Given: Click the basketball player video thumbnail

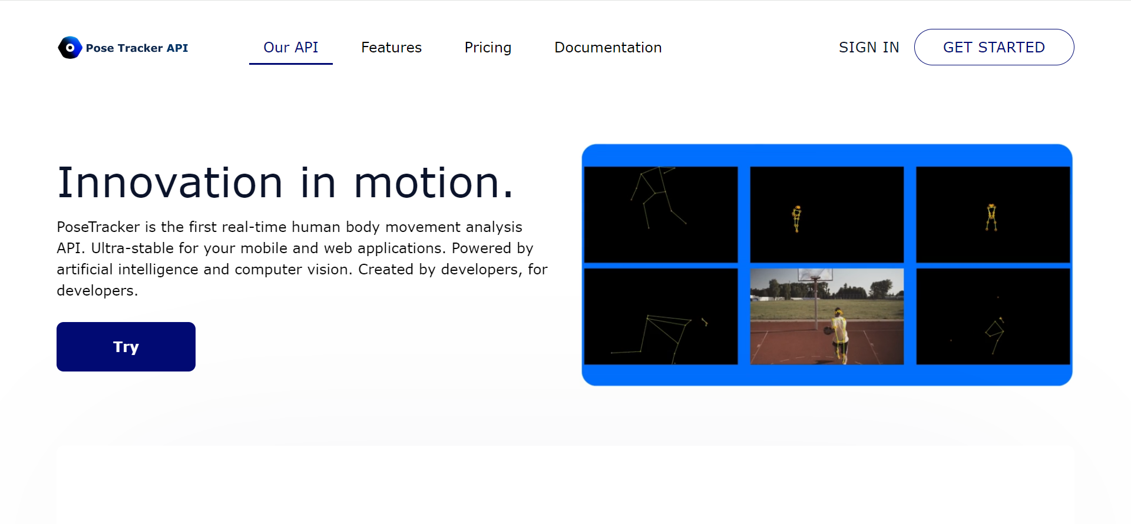Looking at the screenshot, I should [827, 317].
